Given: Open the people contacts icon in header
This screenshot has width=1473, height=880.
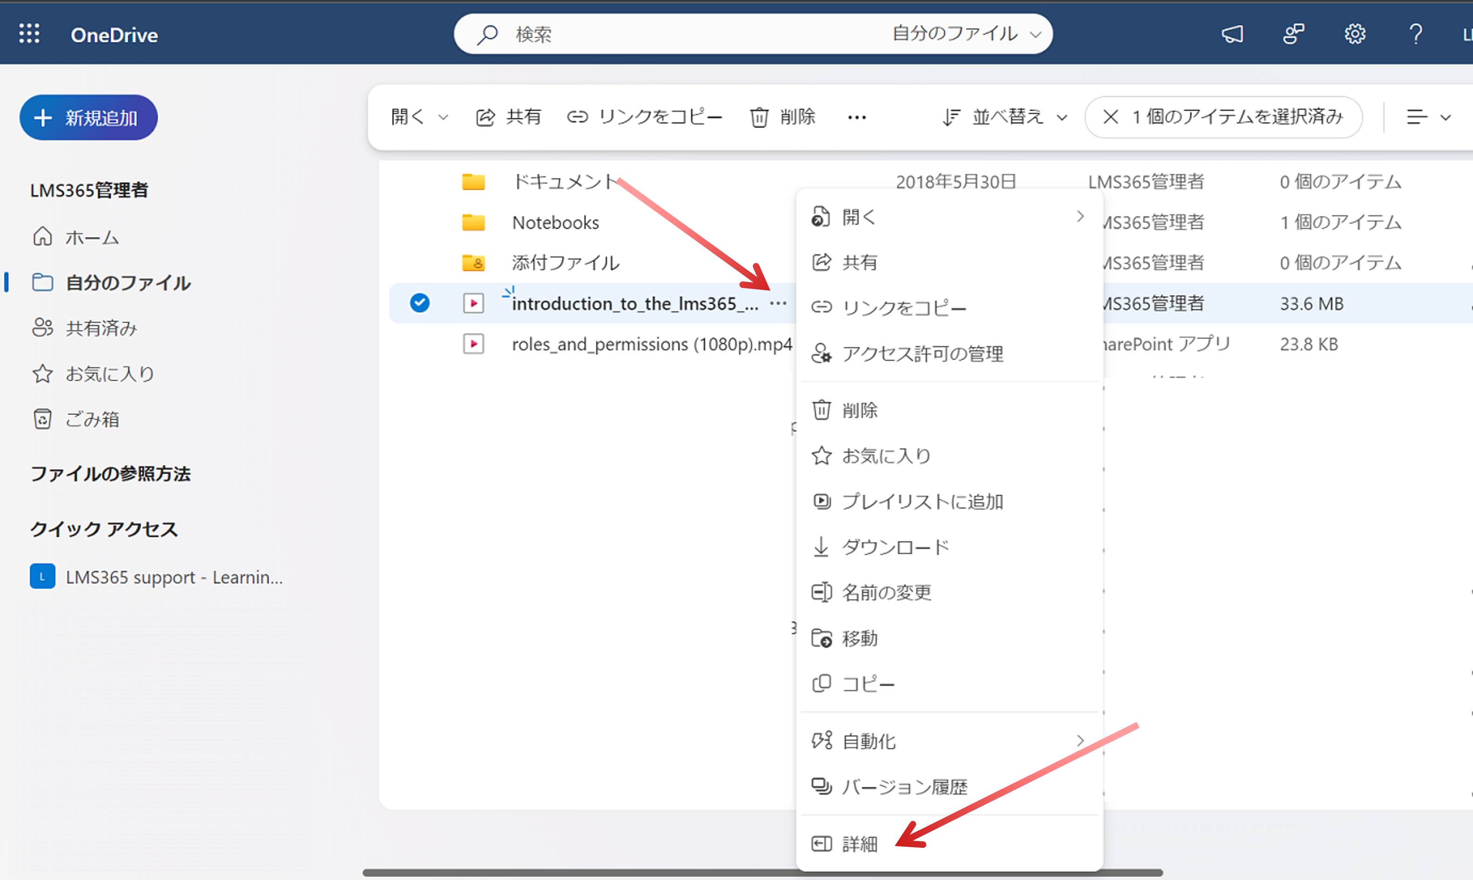Looking at the screenshot, I should [1293, 34].
